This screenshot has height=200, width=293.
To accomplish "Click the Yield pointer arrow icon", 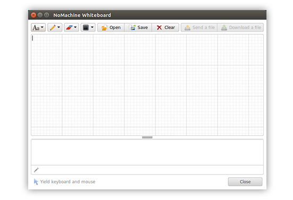I will pos(36,182).
